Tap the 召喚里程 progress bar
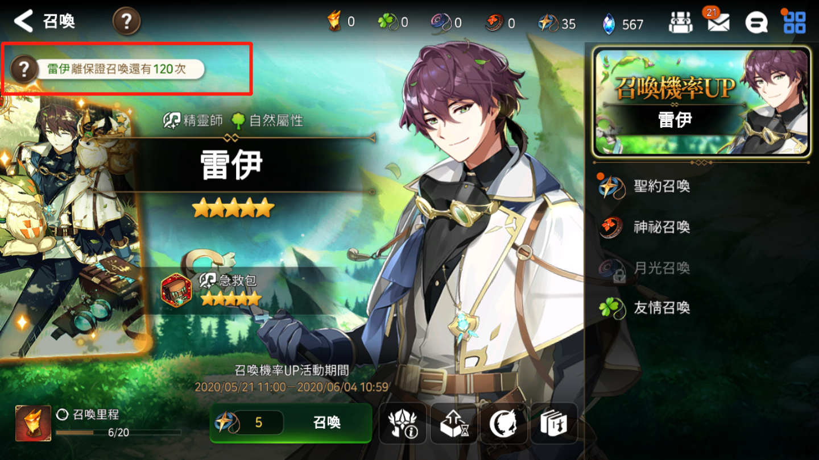Viewport: 819px width, 460px height. point(118,433)
